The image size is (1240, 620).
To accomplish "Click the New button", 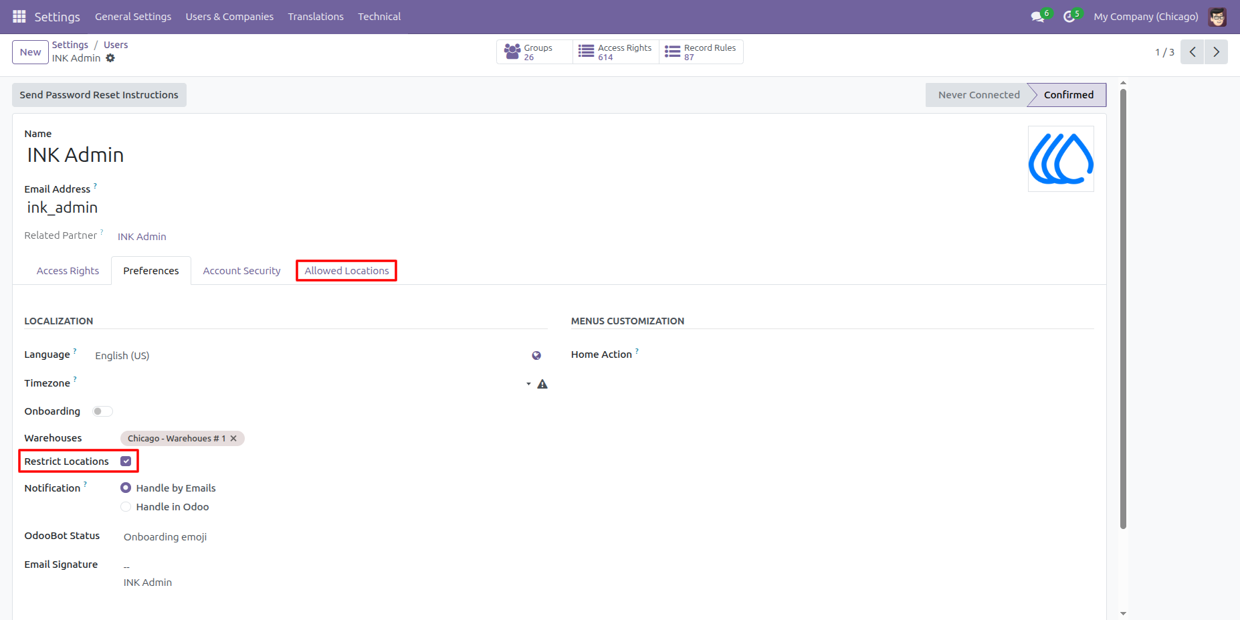I will [x=30, y=52].
